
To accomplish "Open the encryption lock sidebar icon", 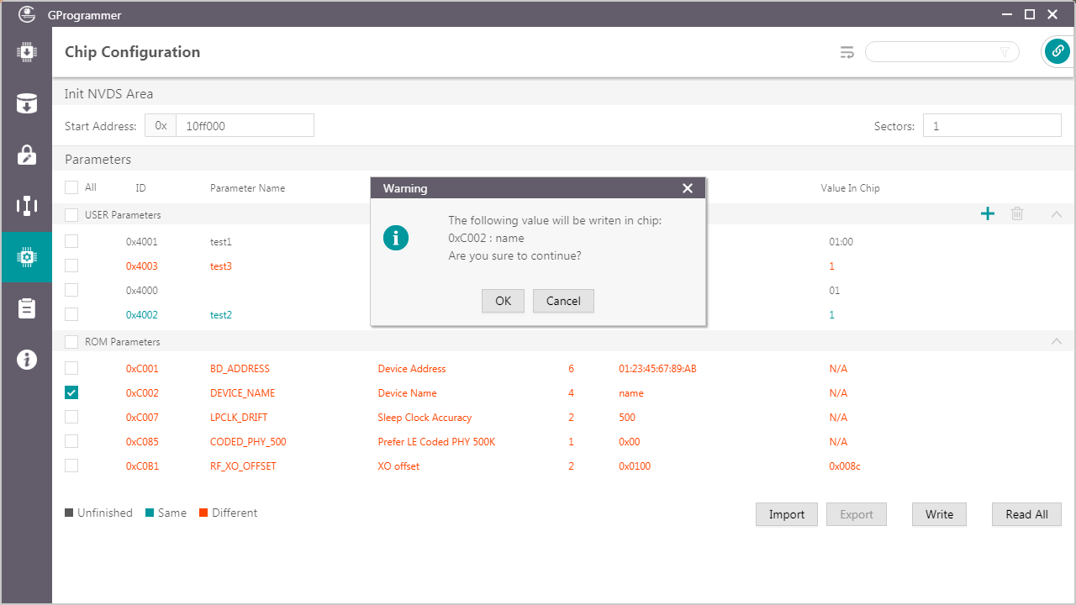I will (26, 155).
